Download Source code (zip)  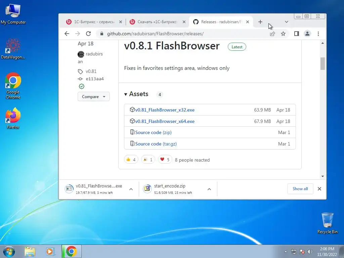pyautogui.click(x=153, y=132)
